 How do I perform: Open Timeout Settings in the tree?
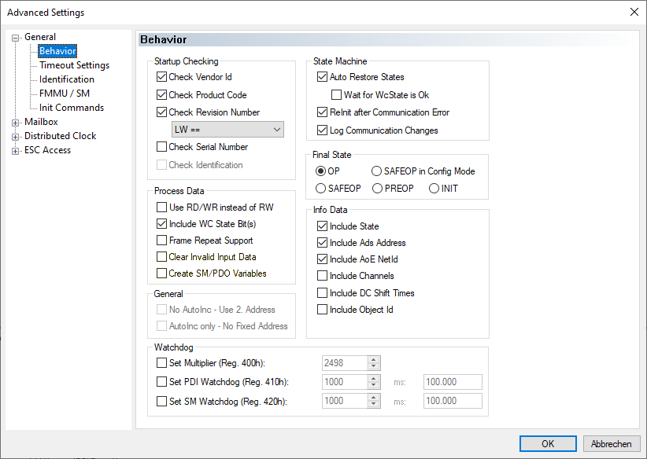point(74,65)
